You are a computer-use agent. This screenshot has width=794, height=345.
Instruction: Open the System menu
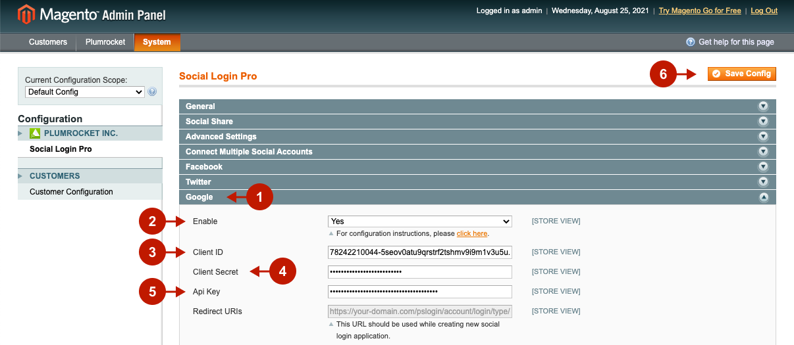click(x=157, y=42)
